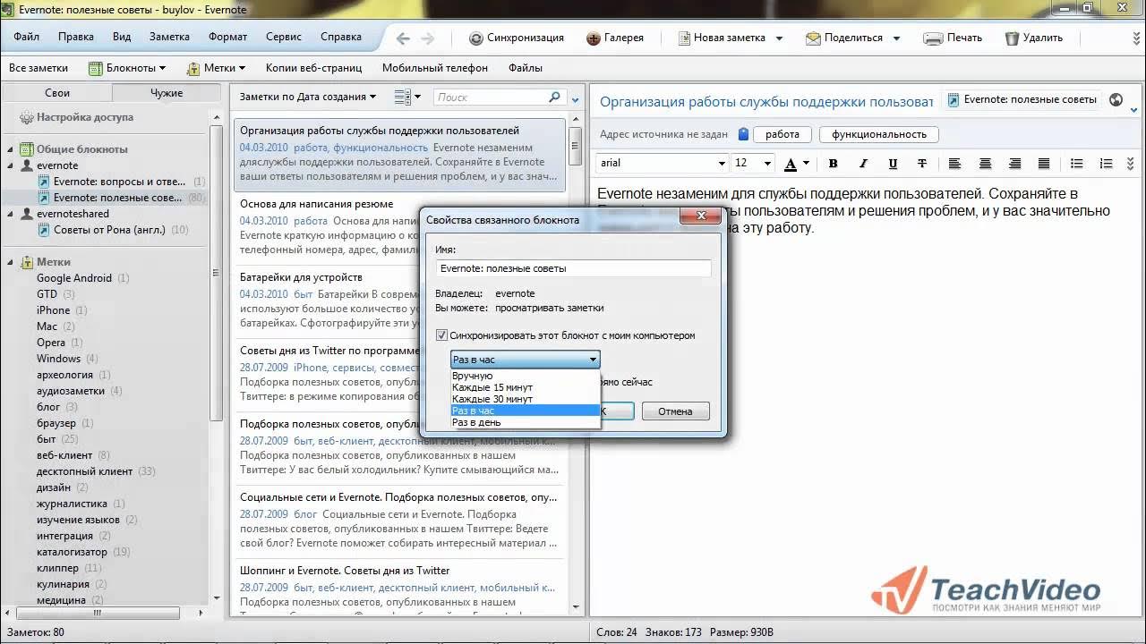Click the Поиск search field

(491, 97)
